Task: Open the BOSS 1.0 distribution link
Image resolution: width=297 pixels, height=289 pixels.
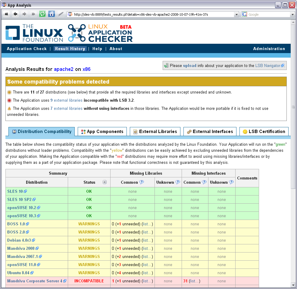Action: tap(18, 224)
